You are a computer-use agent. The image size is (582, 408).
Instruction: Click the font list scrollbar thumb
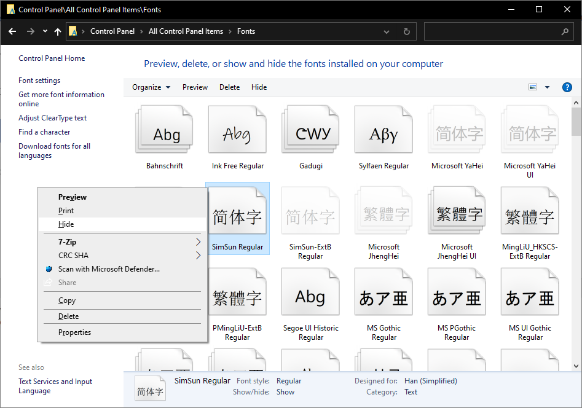pos(576,122)
